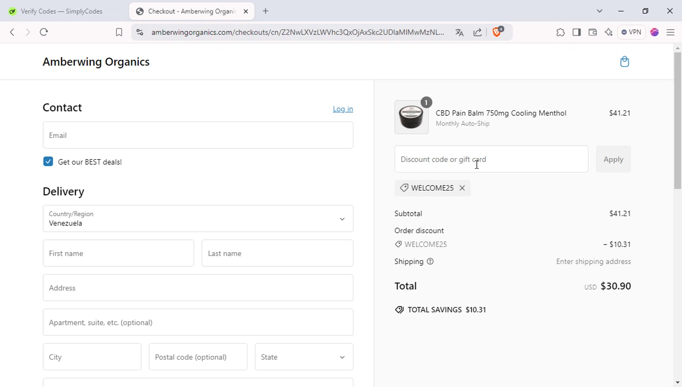682x387 pixels.
Task: Toggle the browser sidebar panel
Action: coord(577,32)
